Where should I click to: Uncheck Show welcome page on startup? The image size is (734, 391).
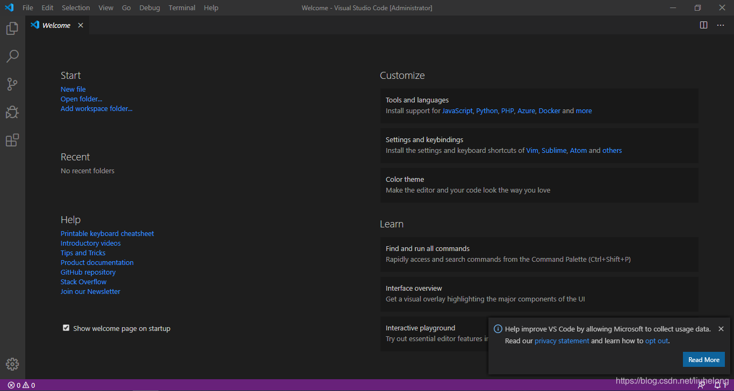point(66,328)
